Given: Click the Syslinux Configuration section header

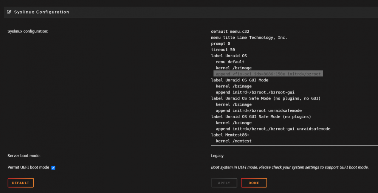Looking at the screenshot, I should tap(191, 12).
